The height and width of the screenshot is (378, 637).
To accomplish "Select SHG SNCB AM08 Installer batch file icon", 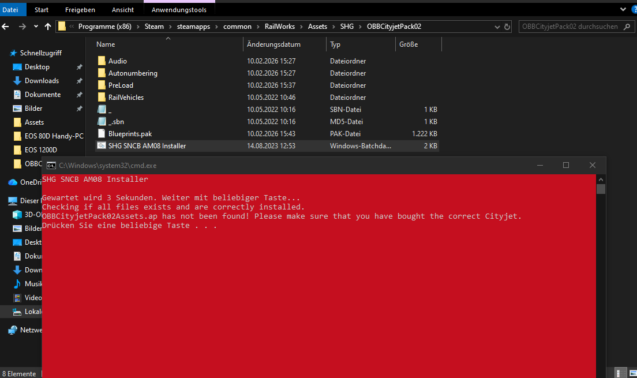I will pos(102,145).
